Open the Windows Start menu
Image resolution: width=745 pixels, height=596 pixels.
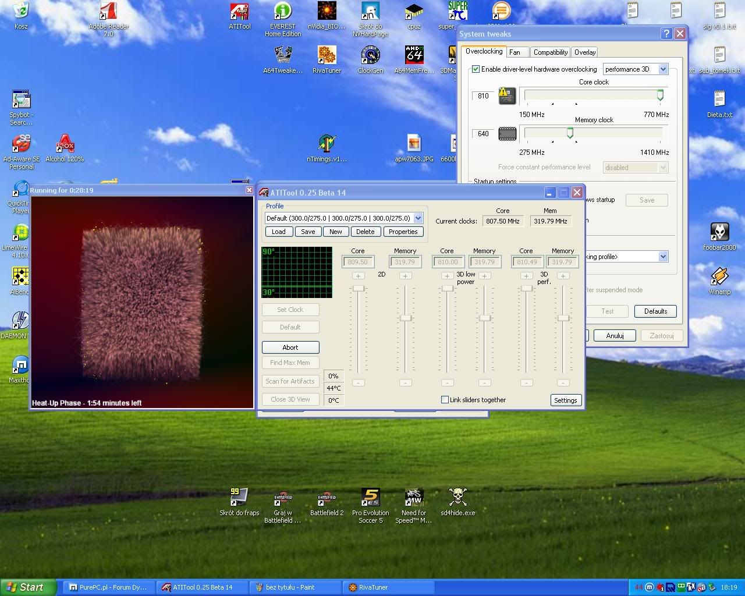29,587
